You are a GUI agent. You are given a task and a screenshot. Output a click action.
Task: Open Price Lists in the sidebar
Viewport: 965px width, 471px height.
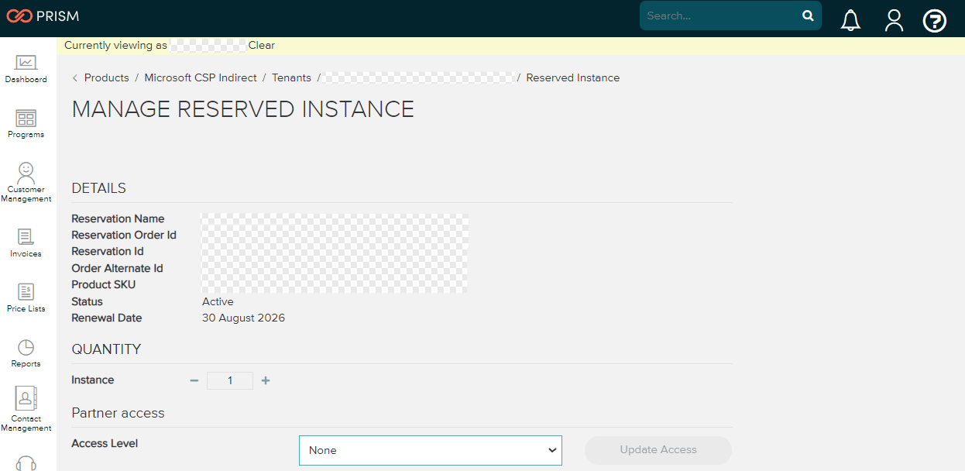click(26, 297)
